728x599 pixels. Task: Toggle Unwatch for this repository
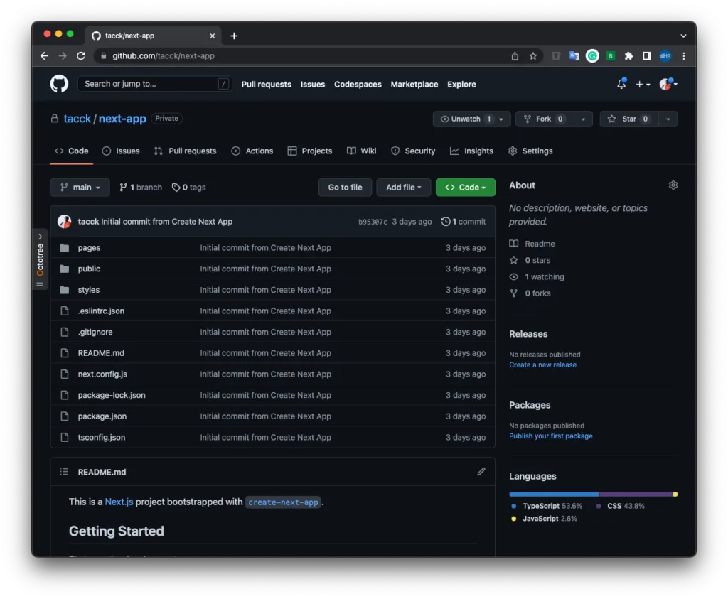coord(466,119)
